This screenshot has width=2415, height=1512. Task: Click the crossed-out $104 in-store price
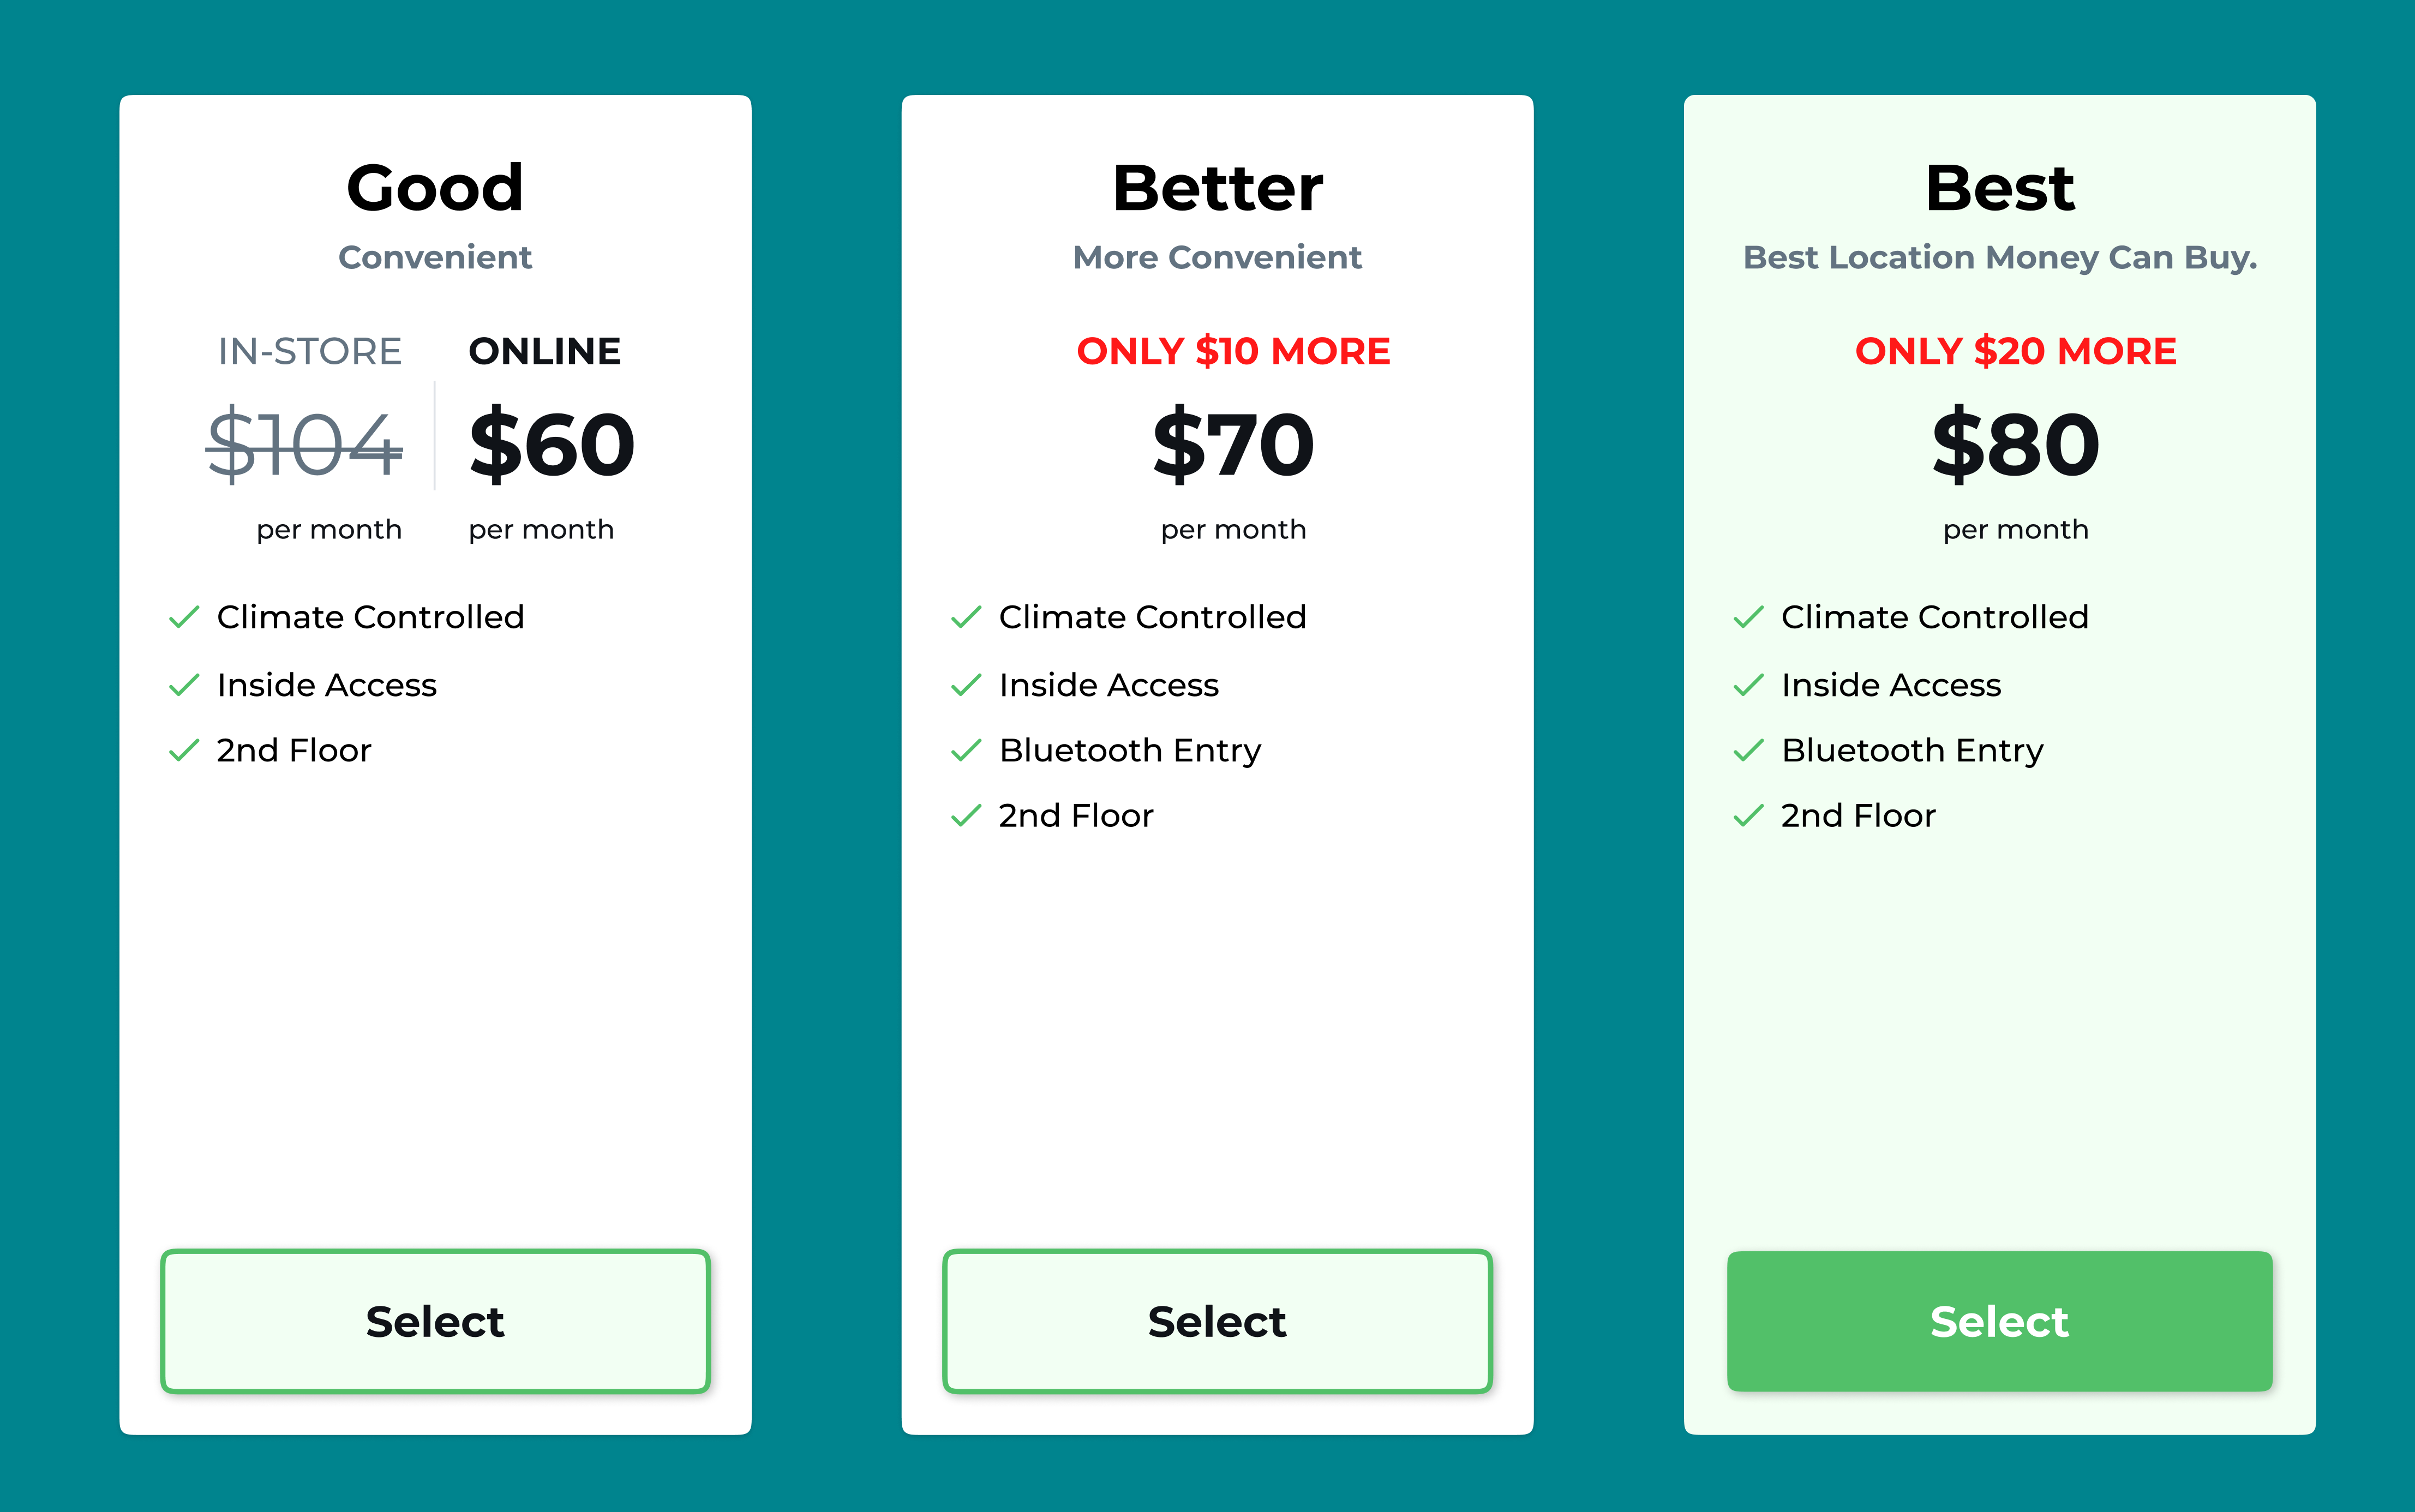click(x=304, y=444)
